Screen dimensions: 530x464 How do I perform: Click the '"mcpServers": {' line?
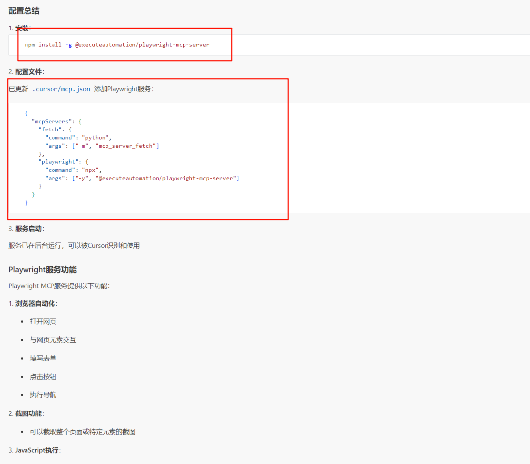coord(57,121)
